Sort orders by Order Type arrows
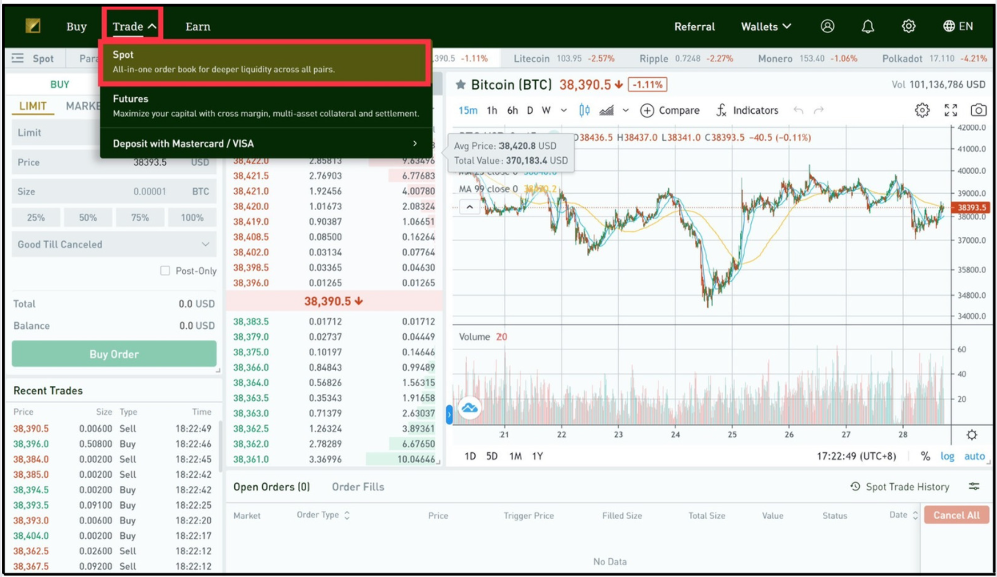 click(x=347, y=515)
